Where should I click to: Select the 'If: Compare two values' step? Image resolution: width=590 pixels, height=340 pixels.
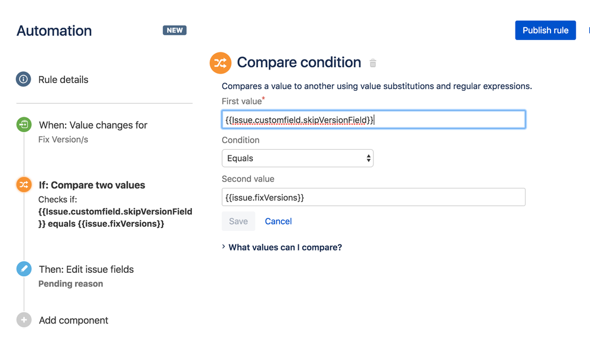[x=92, y=185]
